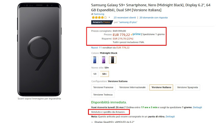Screen dimensions: 216x123
Task: Click the Prime logo badge
Action: tap(136, 34)
